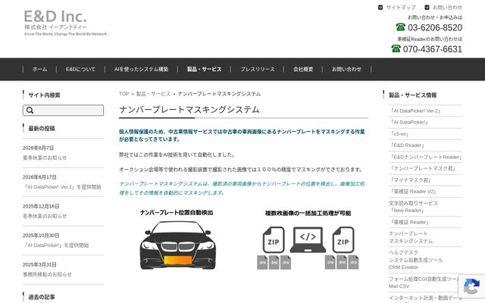
Task: Click telephone icon next to 070-4367-6631
Action: [x=396, y=48]
